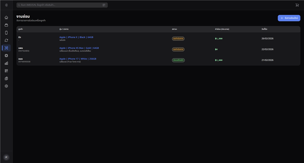
Task: Open the home dashboard icon in sidebar
Action: [6, 17]
